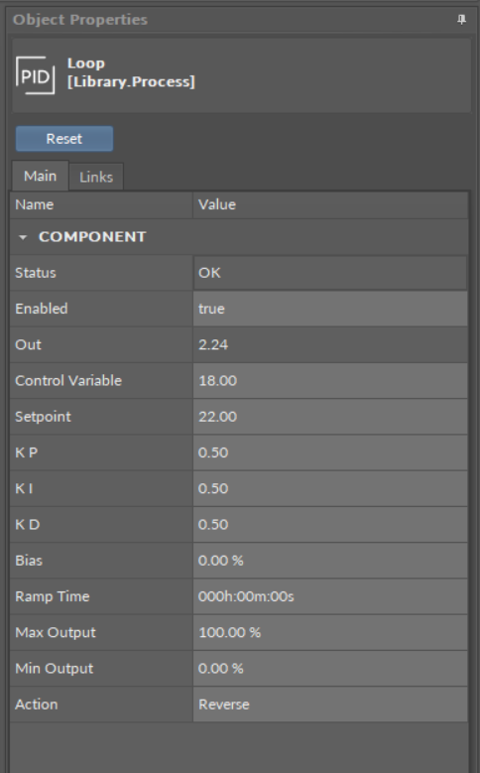Screen dimensions: 480x773
Task: Edit the Control Variable value 18.00
Action: tap(330, 381)
